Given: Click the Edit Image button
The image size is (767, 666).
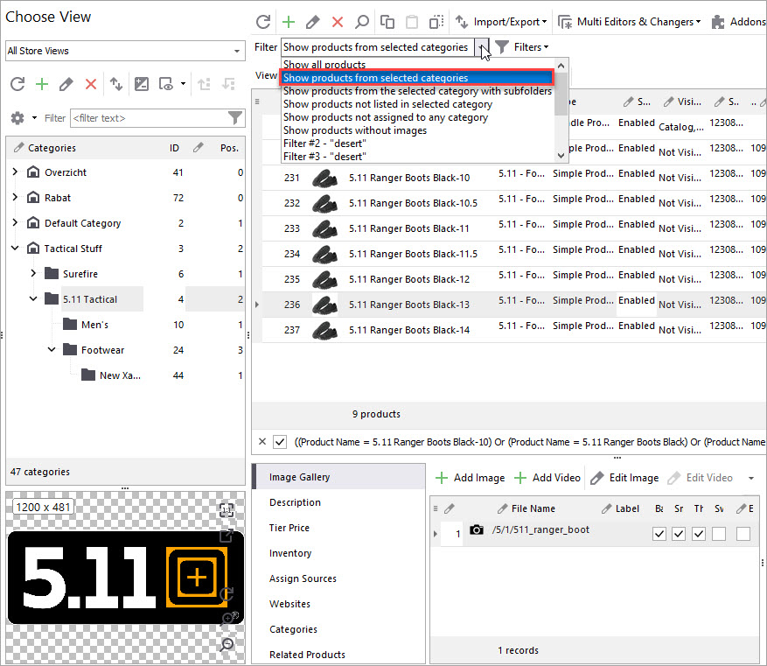Looking at the screenshot, I should click(x=624, y=478).
